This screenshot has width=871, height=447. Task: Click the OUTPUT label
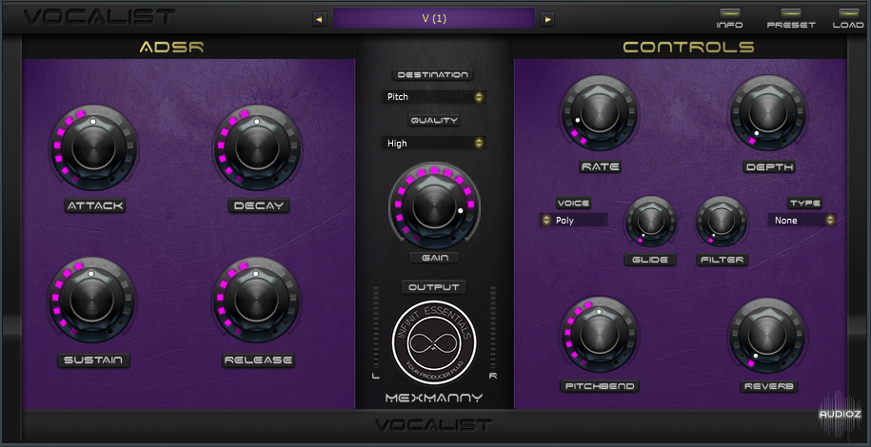pos(434,287)
